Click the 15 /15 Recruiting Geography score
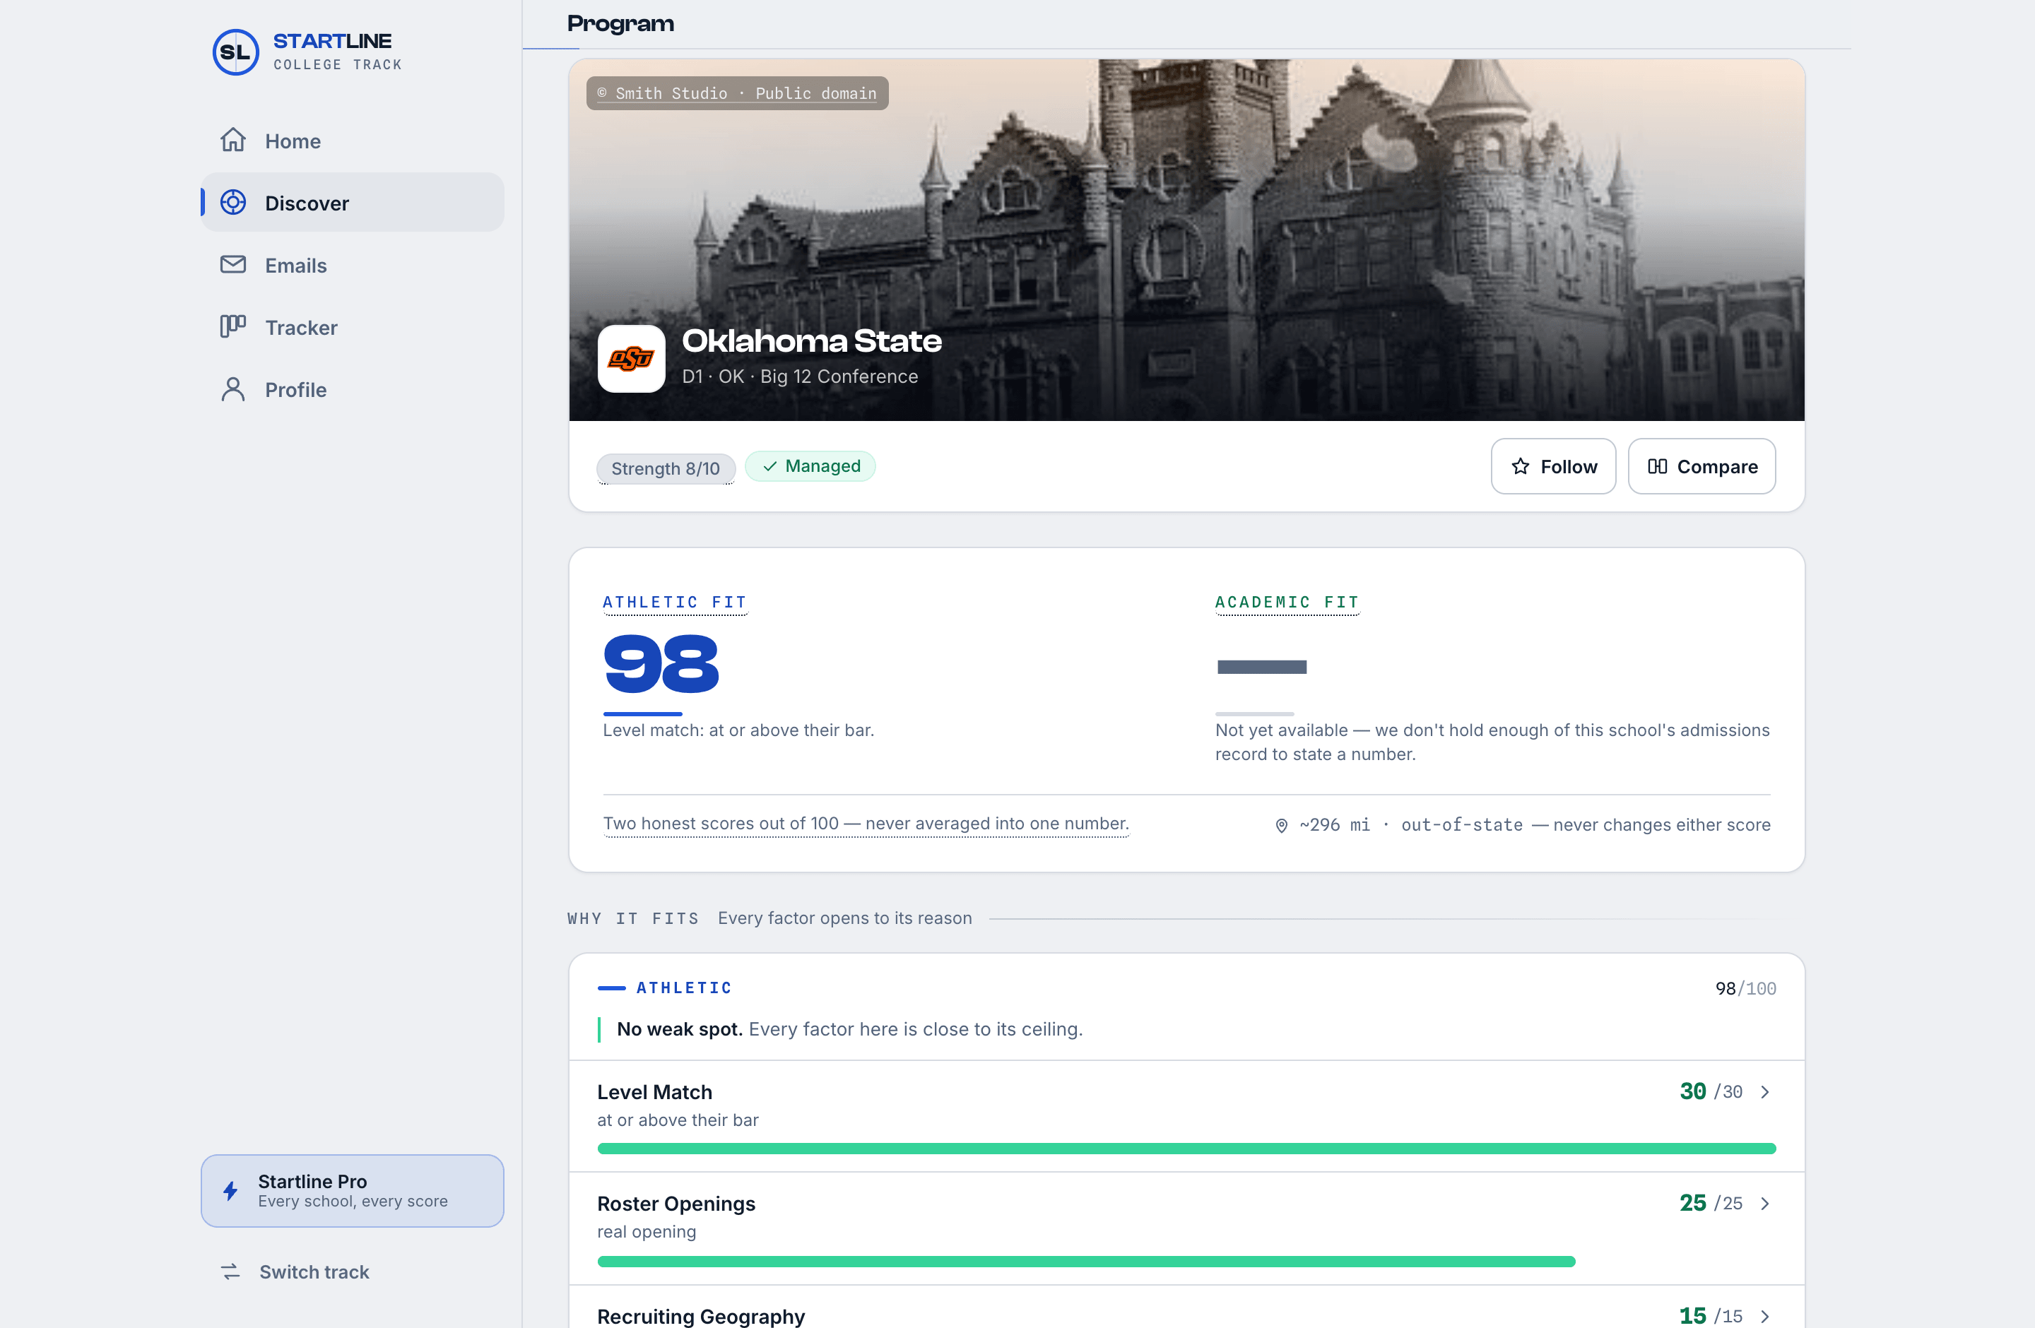Screen dimensions: 2035x1328 [1711, 1316]
